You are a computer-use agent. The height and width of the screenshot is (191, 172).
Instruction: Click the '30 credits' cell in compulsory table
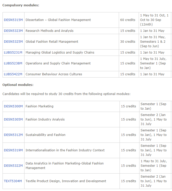click(128, 42)
